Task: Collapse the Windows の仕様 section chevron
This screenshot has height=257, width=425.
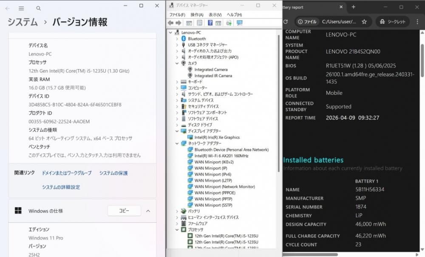Action: [148, 211]
